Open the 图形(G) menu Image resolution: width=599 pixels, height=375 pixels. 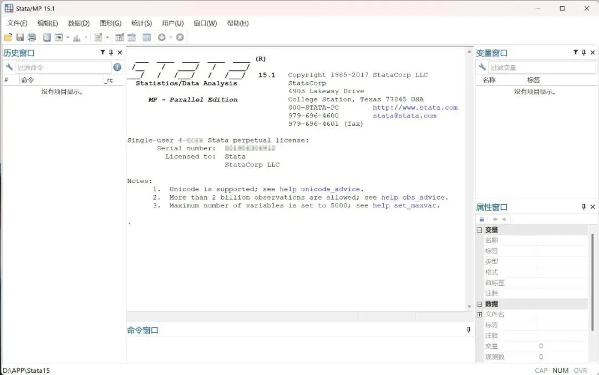pos(110,23)
